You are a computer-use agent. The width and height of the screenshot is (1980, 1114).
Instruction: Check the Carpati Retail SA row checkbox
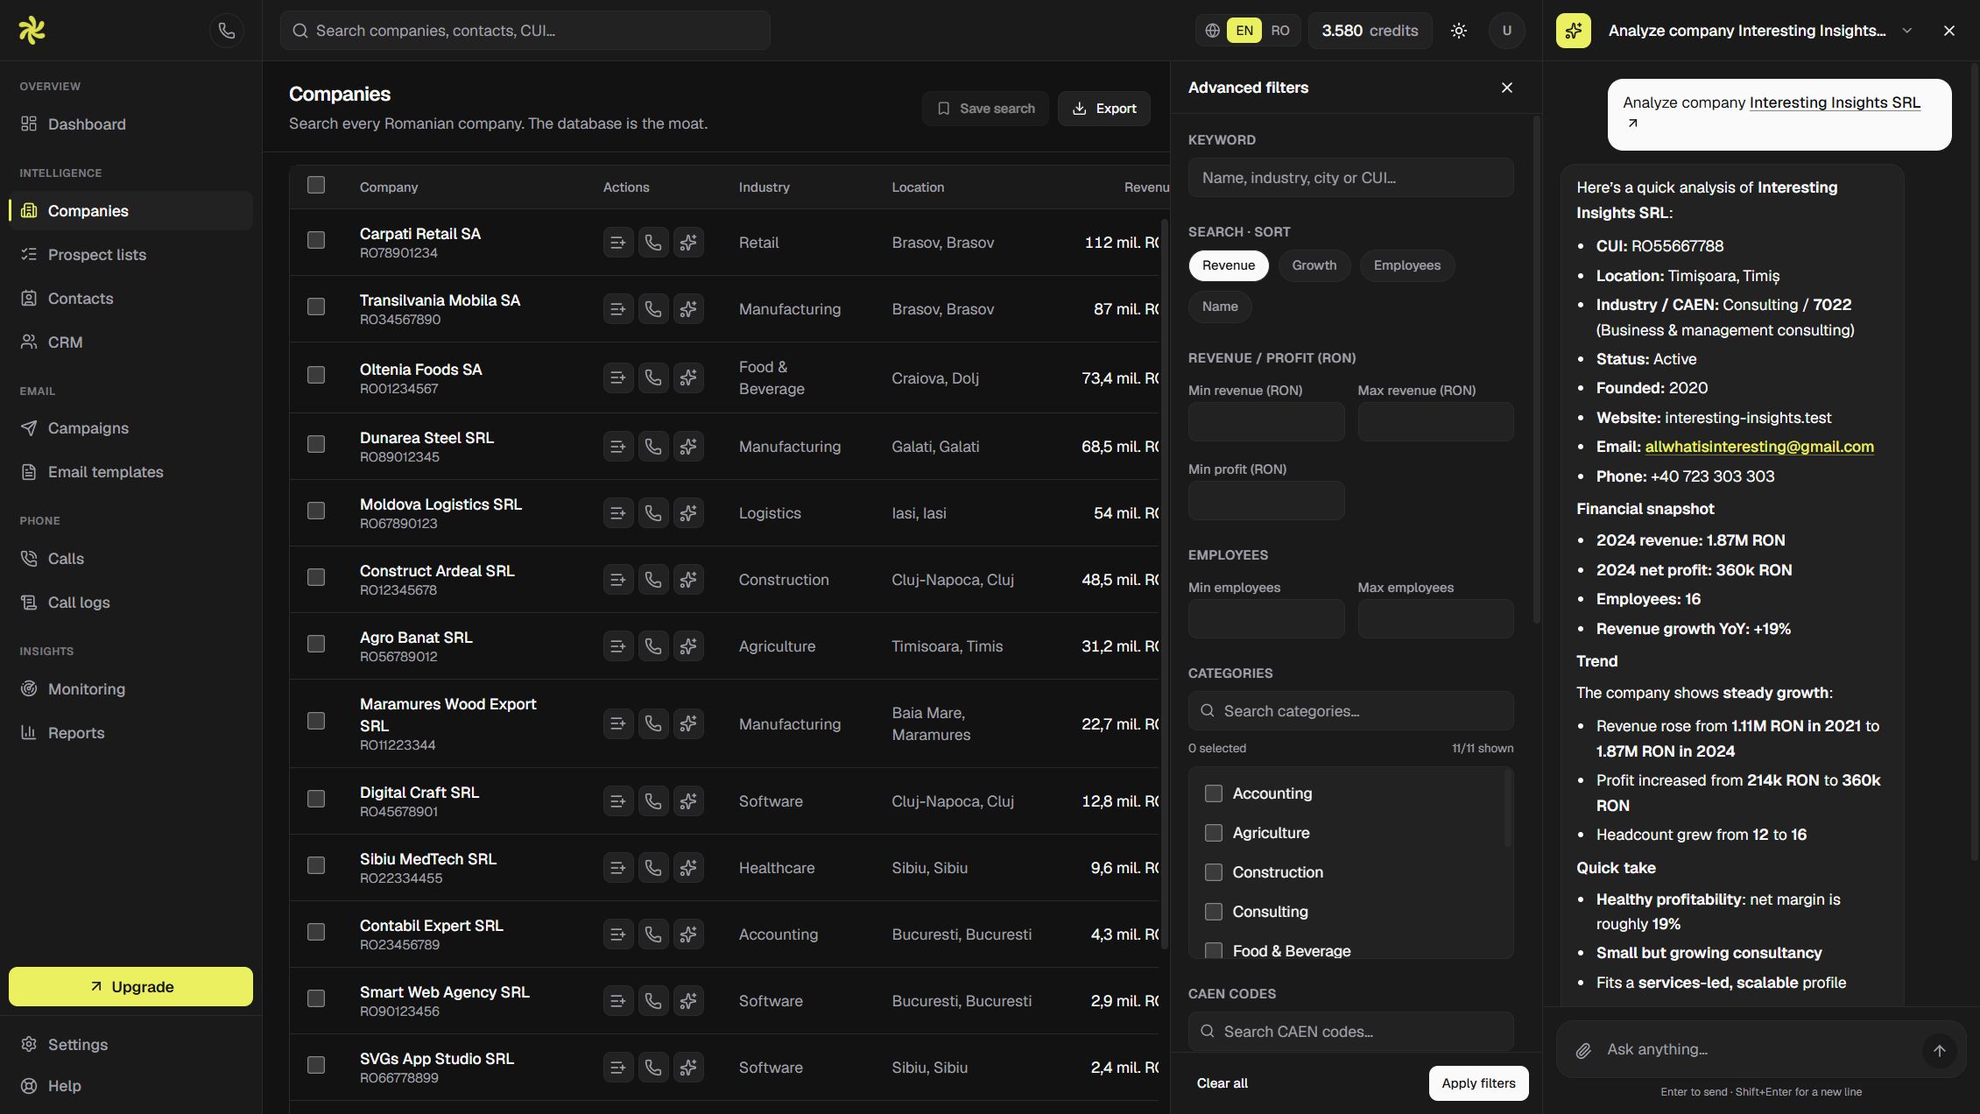pos(316,240)
